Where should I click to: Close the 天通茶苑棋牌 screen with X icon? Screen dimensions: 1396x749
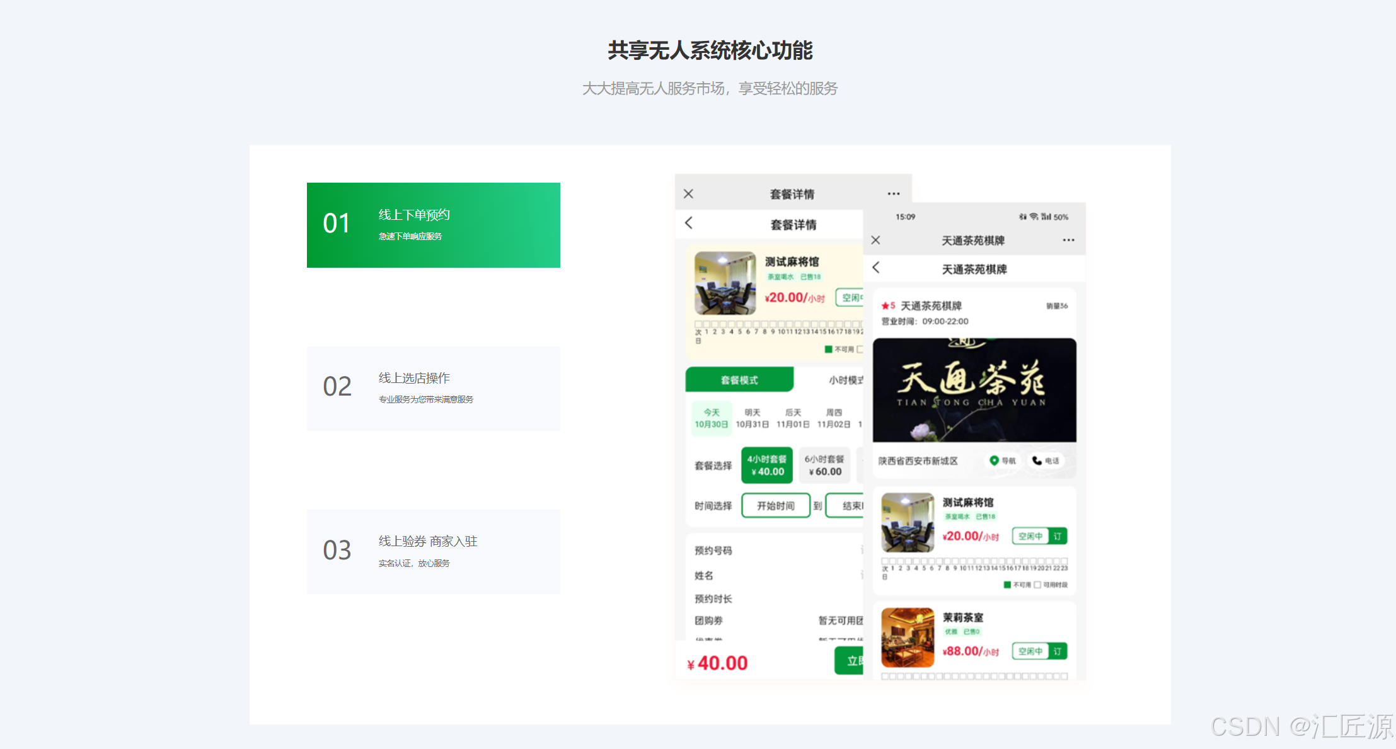pyautogui.click(x=875, y=240)
